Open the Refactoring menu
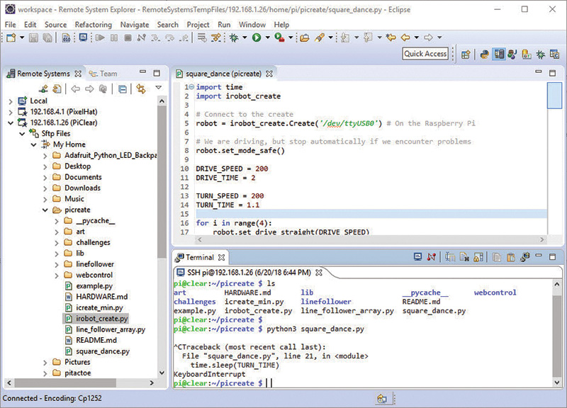 click(94, 25)
